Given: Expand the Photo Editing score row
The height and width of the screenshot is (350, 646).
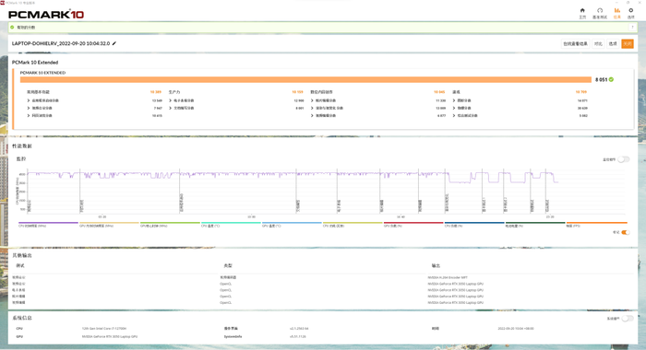Looking at the screenshot, I should [377, 100].
